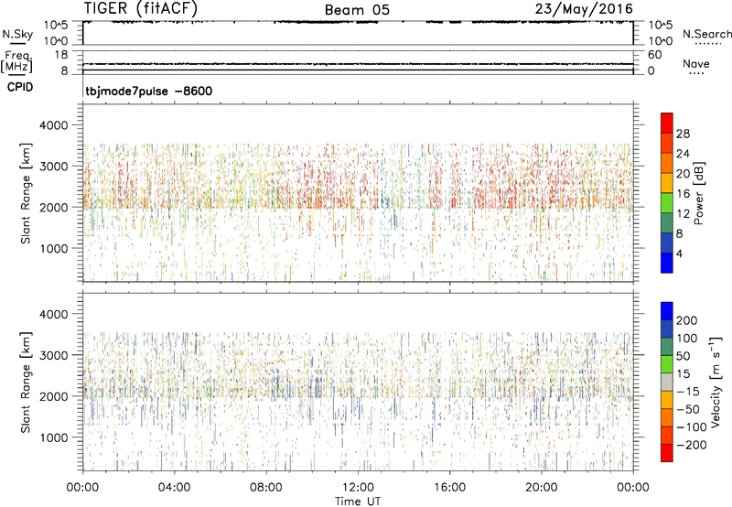Select the 'N.Sky' legend label
This screenshot has height=507, width=732.
click(x=17, y=34)
